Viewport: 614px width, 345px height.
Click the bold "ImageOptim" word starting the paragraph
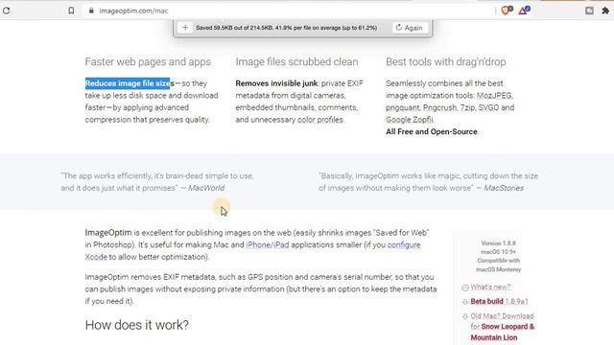(108, 233)
